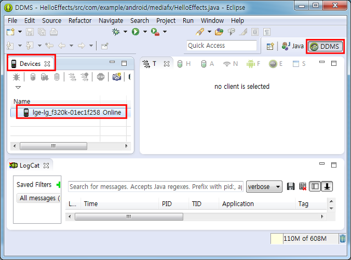Screen dimensions: 351x260
Task: Select the System Information S tab
Action: click(x=299, y=64)
